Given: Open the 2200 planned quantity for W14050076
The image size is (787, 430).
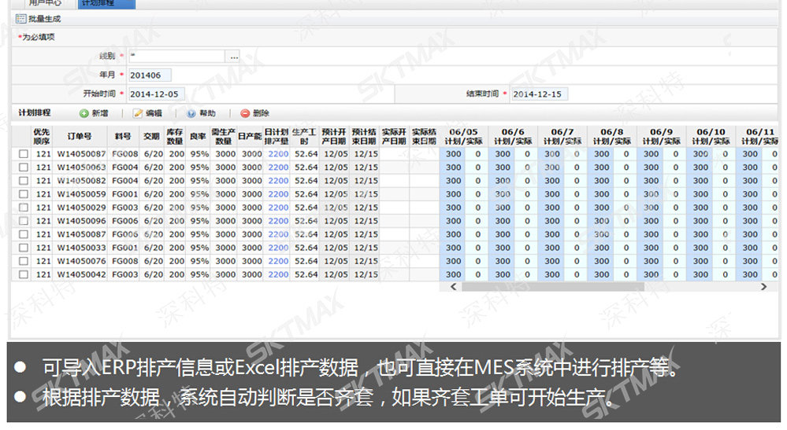Looking at the screenshot, I should [x=278, y=261].
